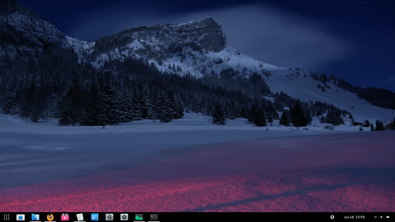Open the file manager from taskbar
This screenshot has width=395, height=222.
click(35, 217)
